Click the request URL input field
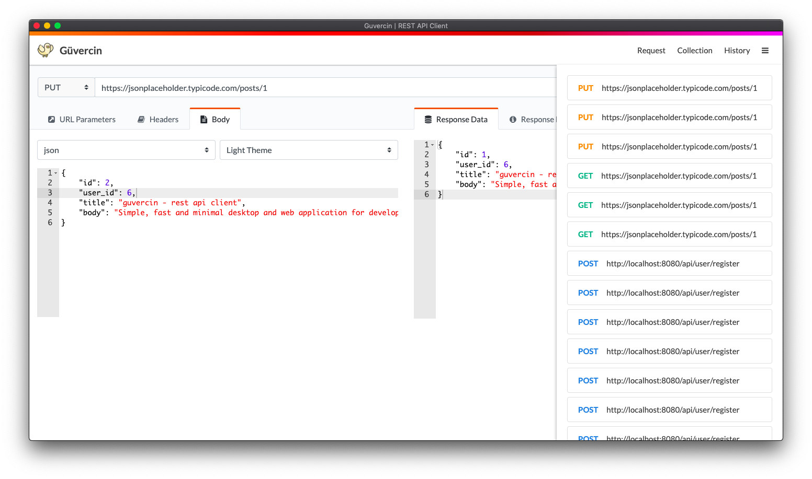This screenshot has width=812, height=479. coord(325,88)
